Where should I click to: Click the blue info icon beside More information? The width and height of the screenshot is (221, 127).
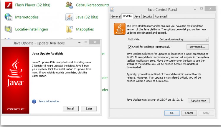click(x=34, y=101)
